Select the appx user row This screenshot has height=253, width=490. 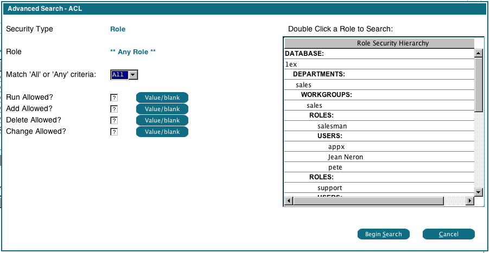(379, 147)
